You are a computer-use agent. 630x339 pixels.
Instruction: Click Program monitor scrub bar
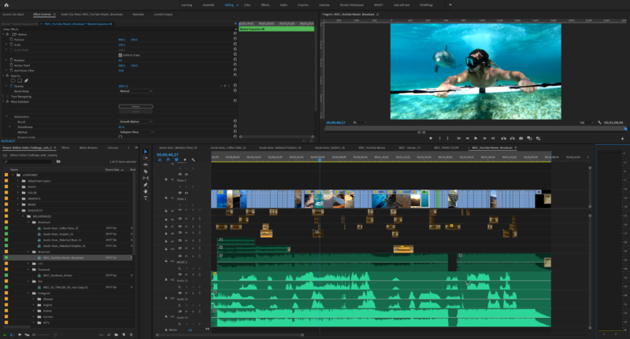(476, 129)
